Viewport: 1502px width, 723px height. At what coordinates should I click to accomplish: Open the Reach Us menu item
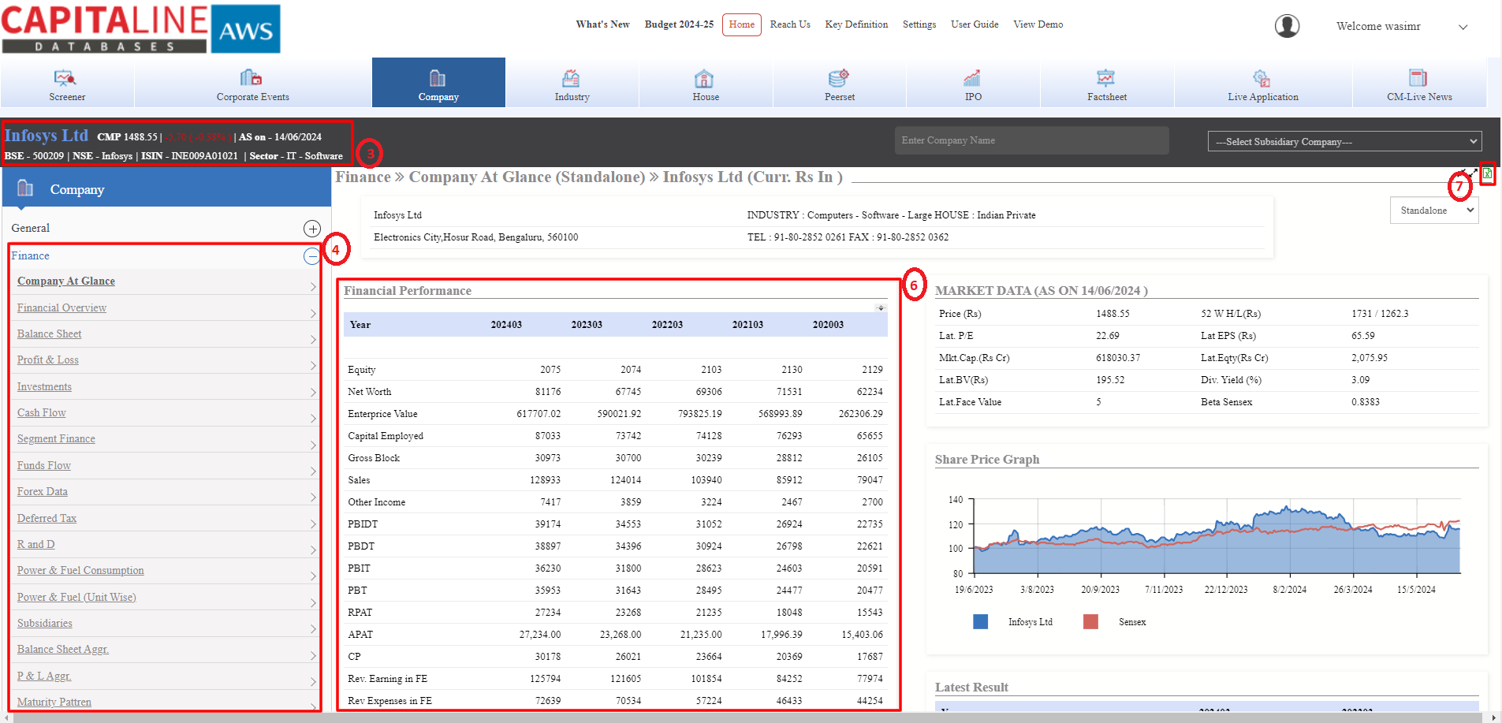pyautogui.click(x=790, y=24)
